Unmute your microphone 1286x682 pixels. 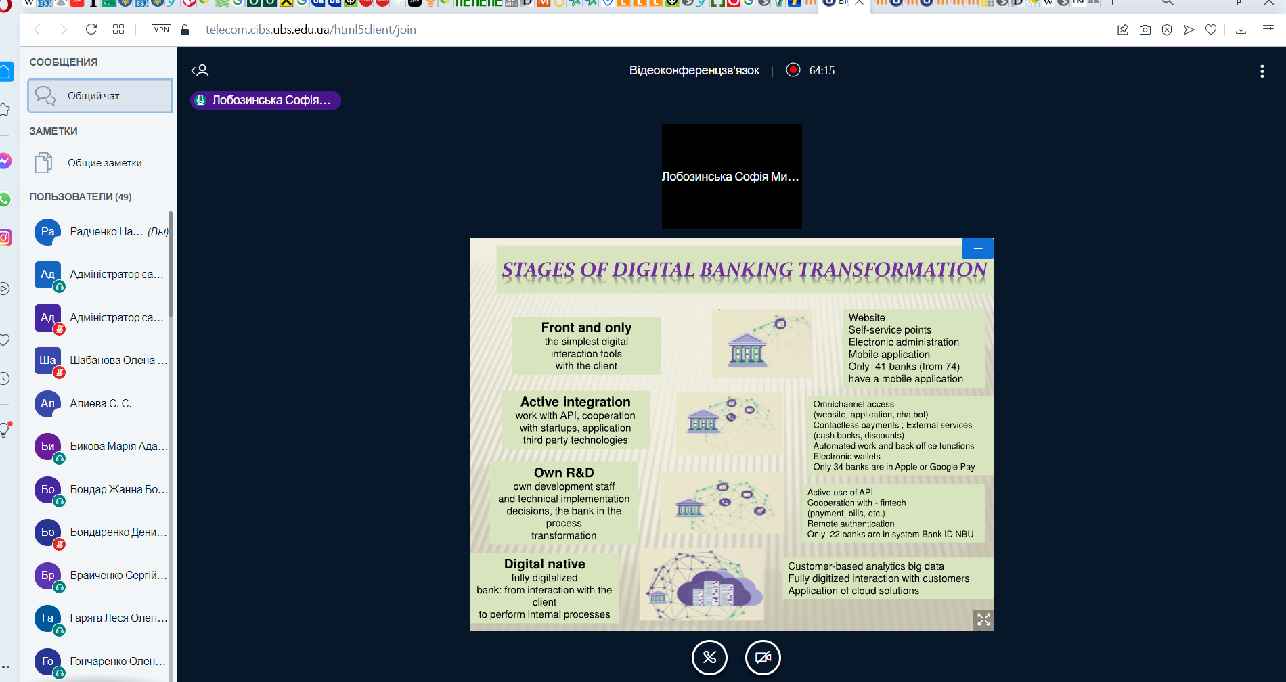pos(709,658)
